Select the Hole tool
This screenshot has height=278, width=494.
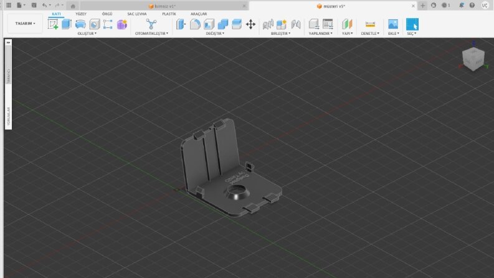[94, 24]
